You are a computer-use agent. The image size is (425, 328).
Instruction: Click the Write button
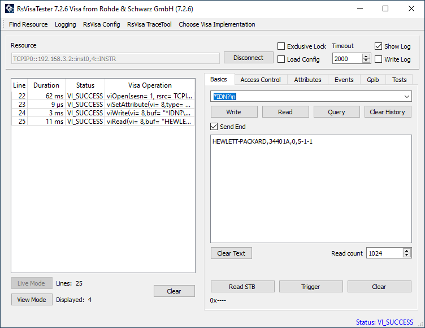234,112
